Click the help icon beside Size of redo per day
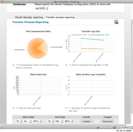This screenshot has width=133, height=132. pyautogui.click(x=13, y=108)
